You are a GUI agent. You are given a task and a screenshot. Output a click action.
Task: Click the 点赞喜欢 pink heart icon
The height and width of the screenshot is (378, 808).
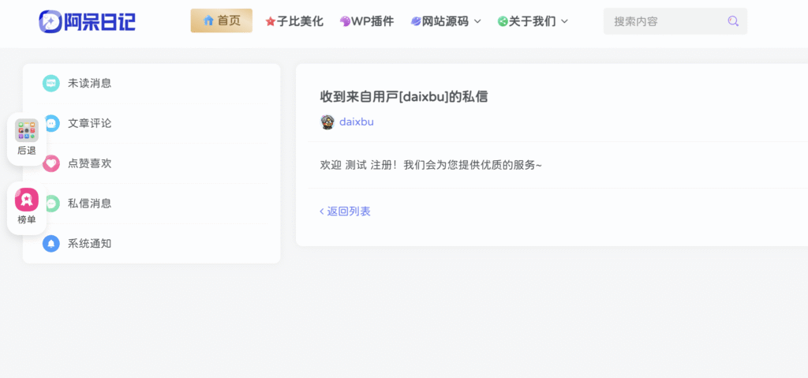51,163
